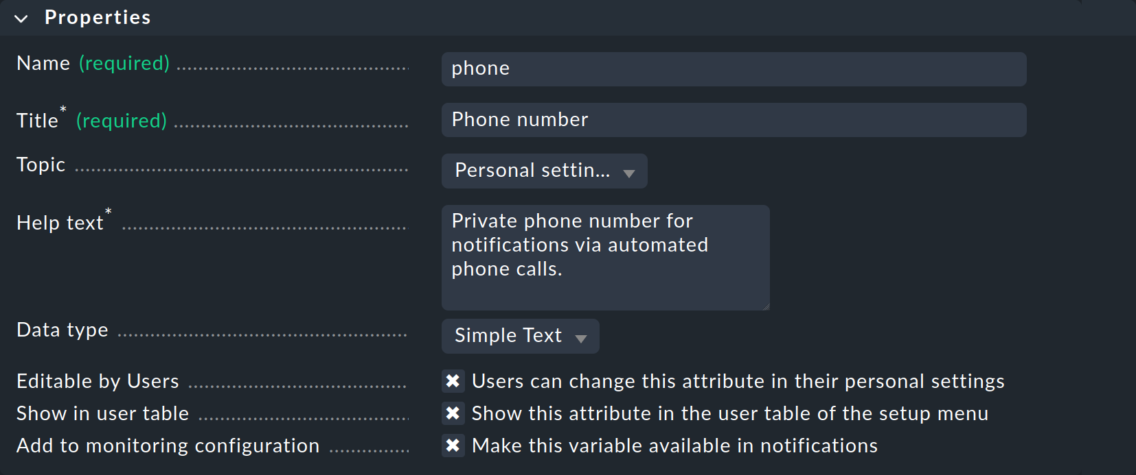
Task: Click the 'Title (required)' label
Action: point(91,120)
